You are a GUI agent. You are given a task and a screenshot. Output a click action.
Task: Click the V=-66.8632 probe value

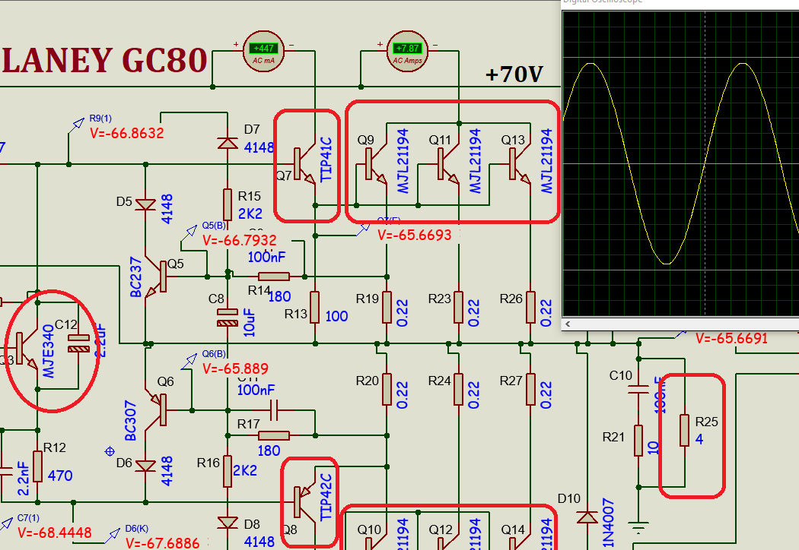pyautogui.click(x=127, y=133)
